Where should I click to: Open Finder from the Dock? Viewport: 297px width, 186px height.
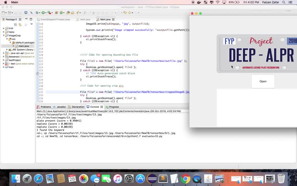pyautogui.click(x=16, y=179)
